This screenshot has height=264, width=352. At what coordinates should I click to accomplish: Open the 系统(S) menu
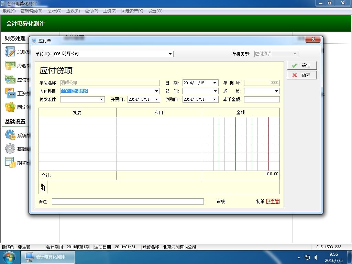point(9,11)
